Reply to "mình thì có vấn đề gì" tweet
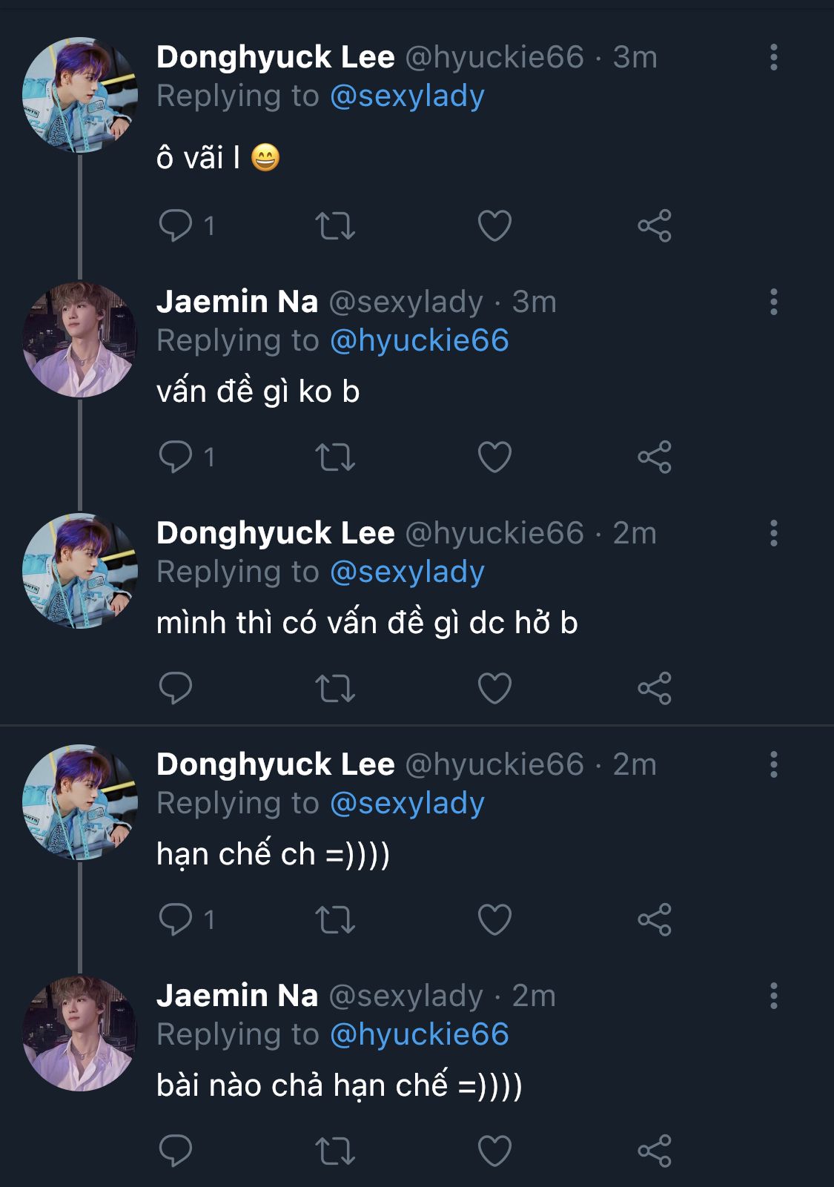The height and width of the screenshot is (1187, 834). (x=176, y=688)
